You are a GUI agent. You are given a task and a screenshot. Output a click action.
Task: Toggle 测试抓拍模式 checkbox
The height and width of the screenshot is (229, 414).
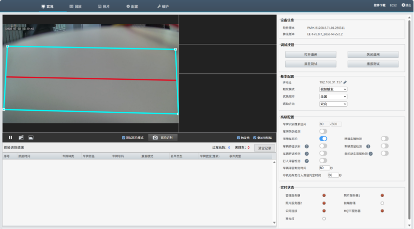point(123,138)
